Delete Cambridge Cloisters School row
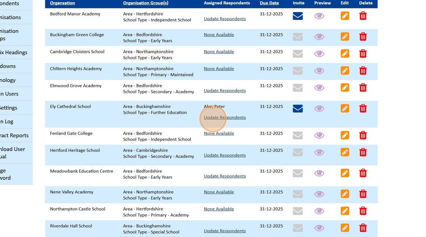This screenshot has width=426, height=237. point(363,53)
